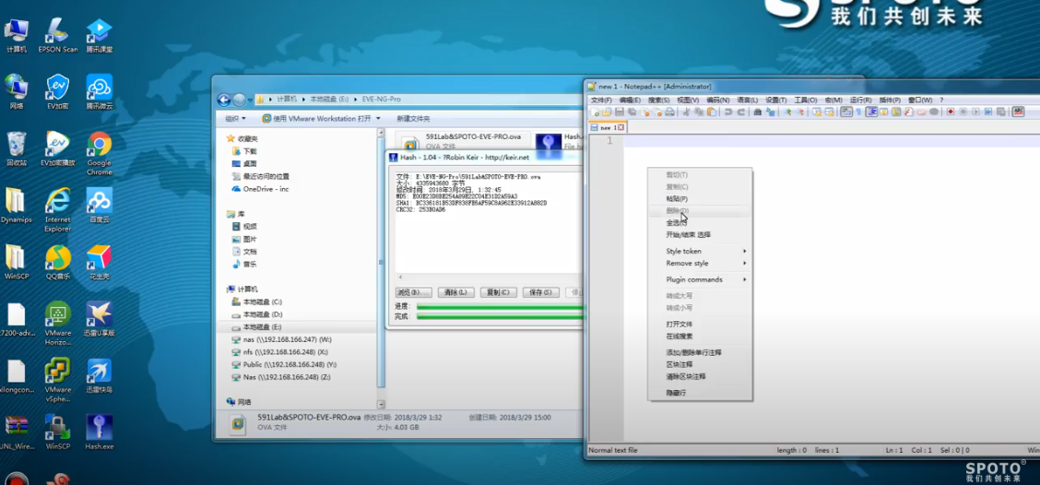Click Explorer back navigation arrow
Screen dimensions: 1040x485
pyautogui.click(x=224, y=100)
